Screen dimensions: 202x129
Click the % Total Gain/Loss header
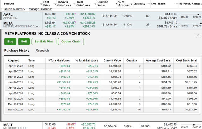pyautogui.click(x=87, y=61)
